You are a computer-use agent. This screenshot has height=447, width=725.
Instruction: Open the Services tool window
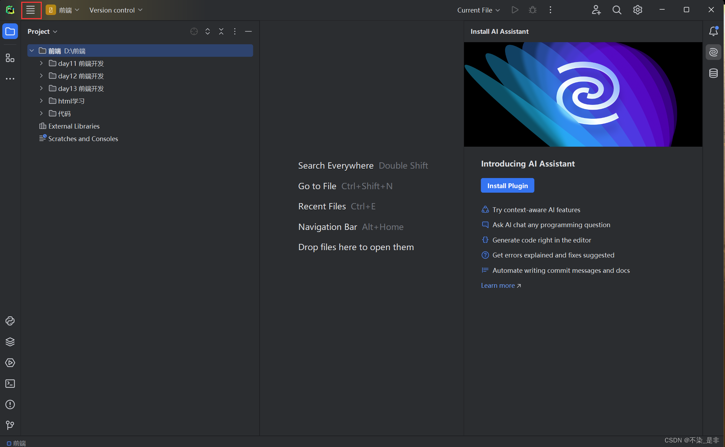10,363
